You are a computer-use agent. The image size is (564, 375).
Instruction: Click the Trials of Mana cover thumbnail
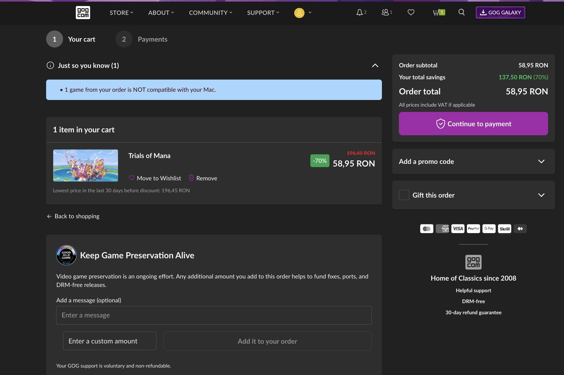[86, 165]
